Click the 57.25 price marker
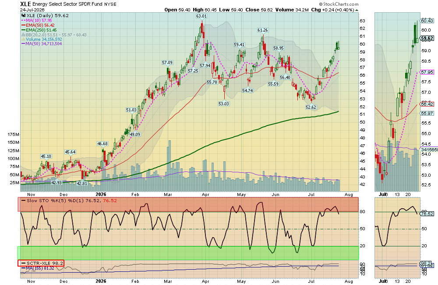 pyautogui.click(x=193, y=71)
